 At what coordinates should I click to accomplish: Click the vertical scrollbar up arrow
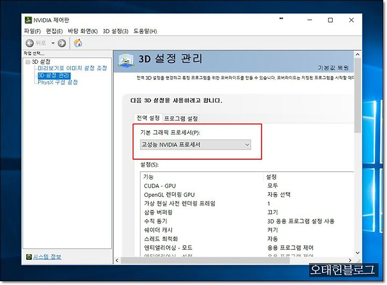click(x=357, y=54)
